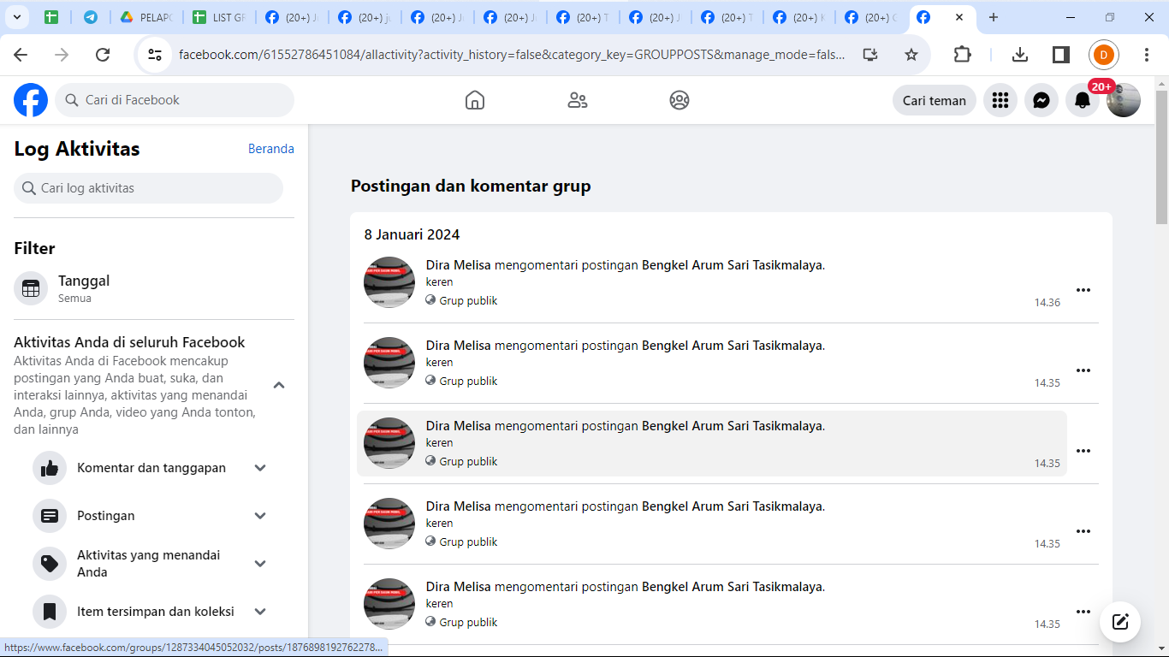This screenshot has height=657, width=1169.
Task: Open the Groups icon in top navigation
Action: tap(679, 100)
